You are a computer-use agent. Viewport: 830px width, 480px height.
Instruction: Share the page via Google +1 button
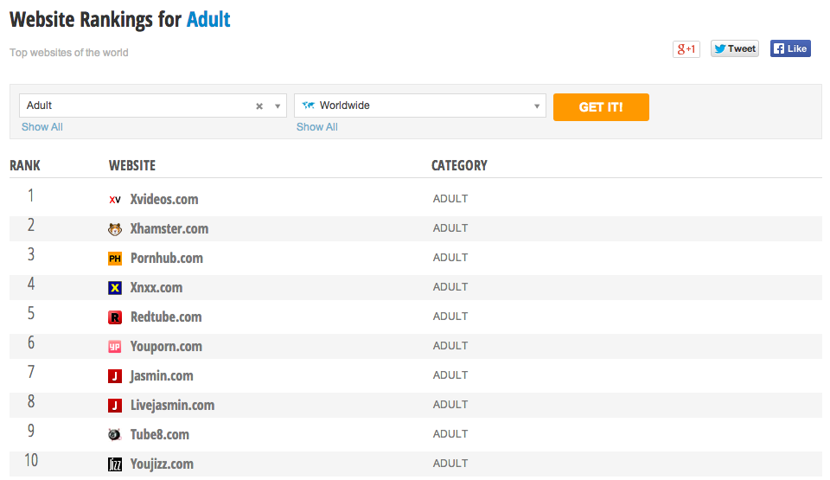point(686,48)
